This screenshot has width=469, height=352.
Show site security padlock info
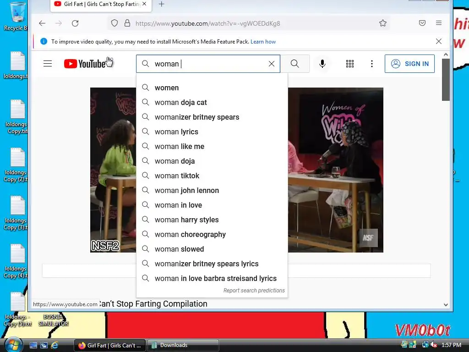[127, 23]
